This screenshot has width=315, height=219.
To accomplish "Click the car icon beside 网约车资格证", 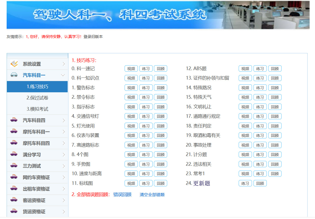I will pyautogui.click(x=14, y=177).
